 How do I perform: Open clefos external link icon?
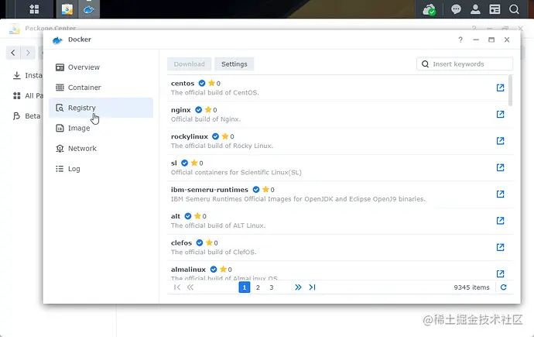click(500, 247)
